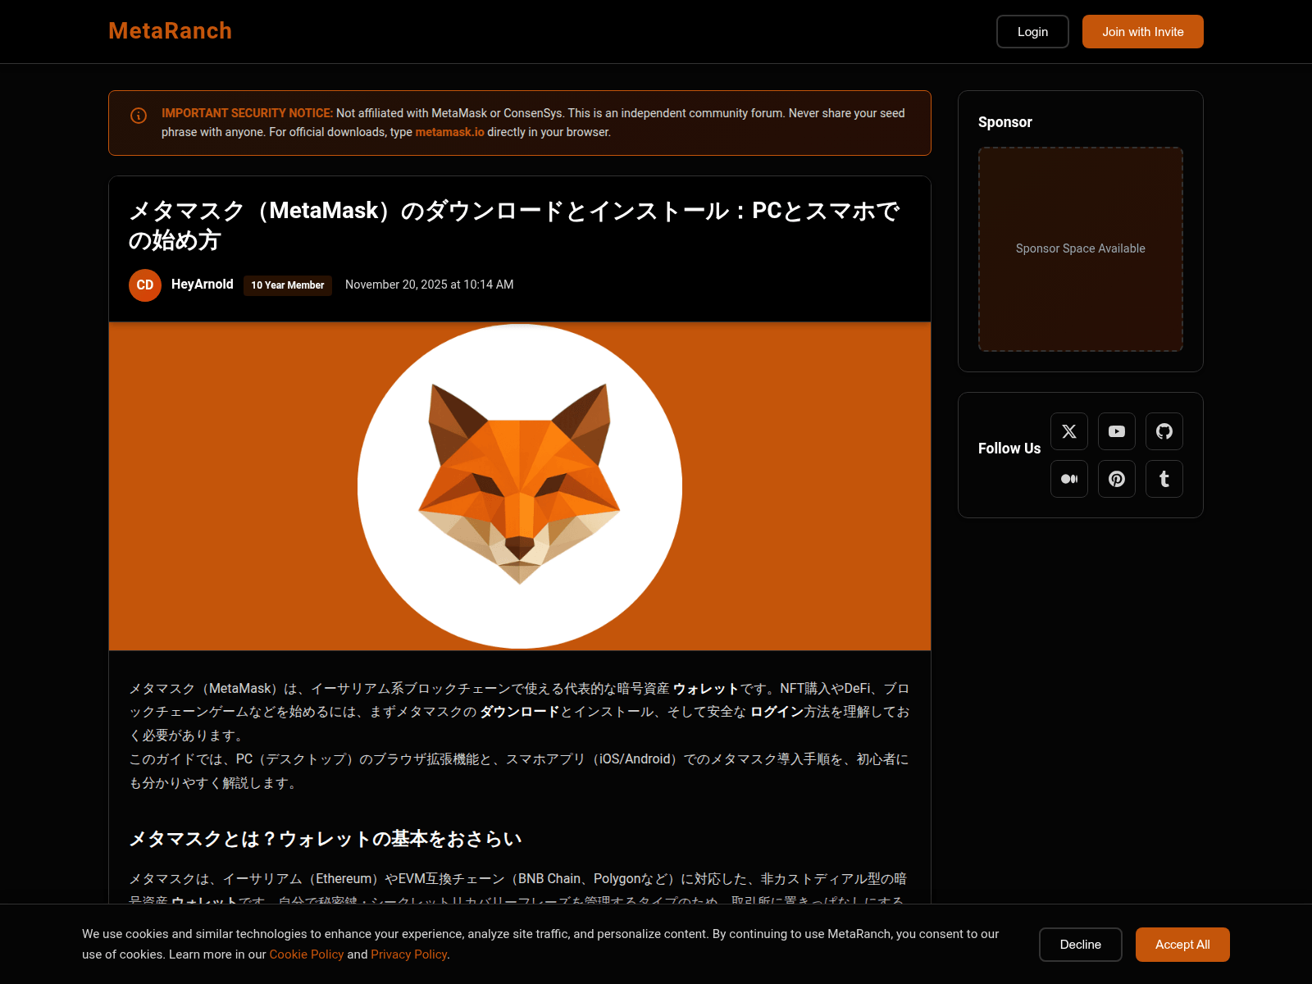Go to MetaRanch home via logo
The width and height of the screenshot is (1312, 984).
(171, 31)
